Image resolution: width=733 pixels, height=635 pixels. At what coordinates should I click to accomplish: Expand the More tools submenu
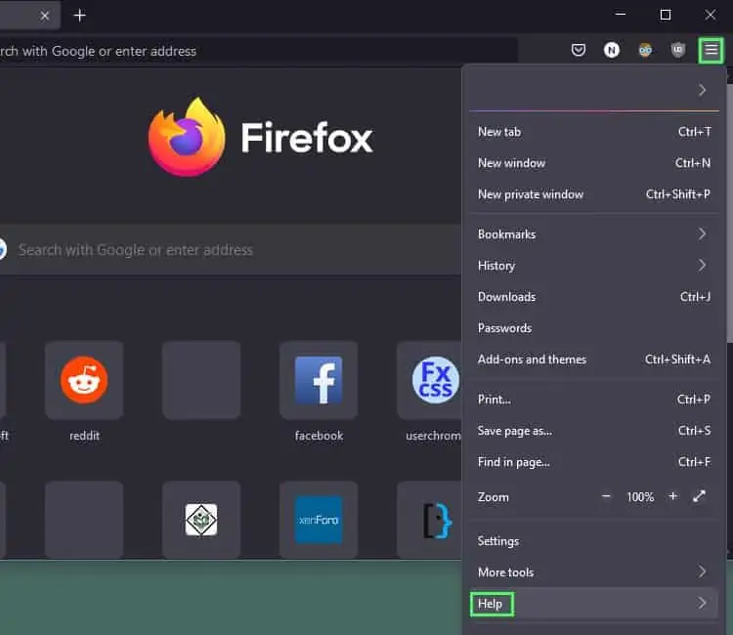593,571
